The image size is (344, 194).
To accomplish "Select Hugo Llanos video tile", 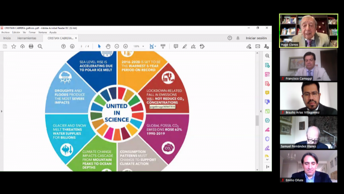I will click(308, 31).
